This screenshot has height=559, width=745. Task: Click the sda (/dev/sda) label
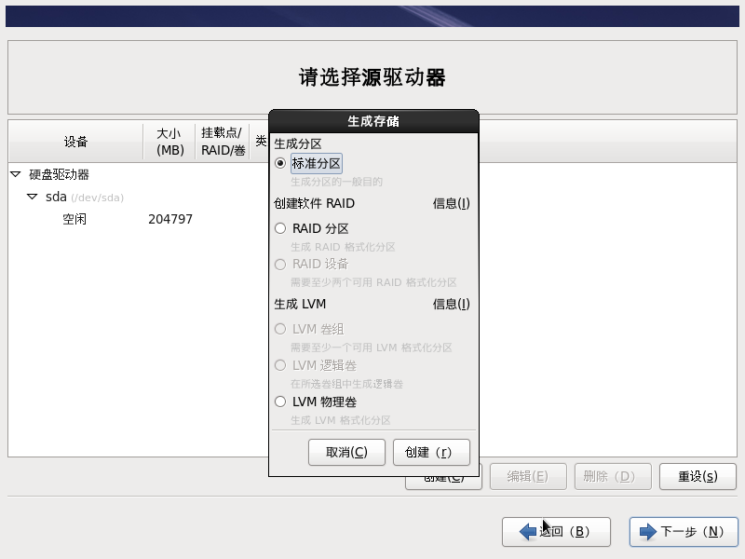(85, 197)
